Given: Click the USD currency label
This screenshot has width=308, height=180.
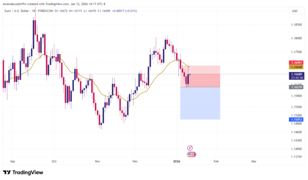Looking at the screenshot, I should (x=294, y=11).
